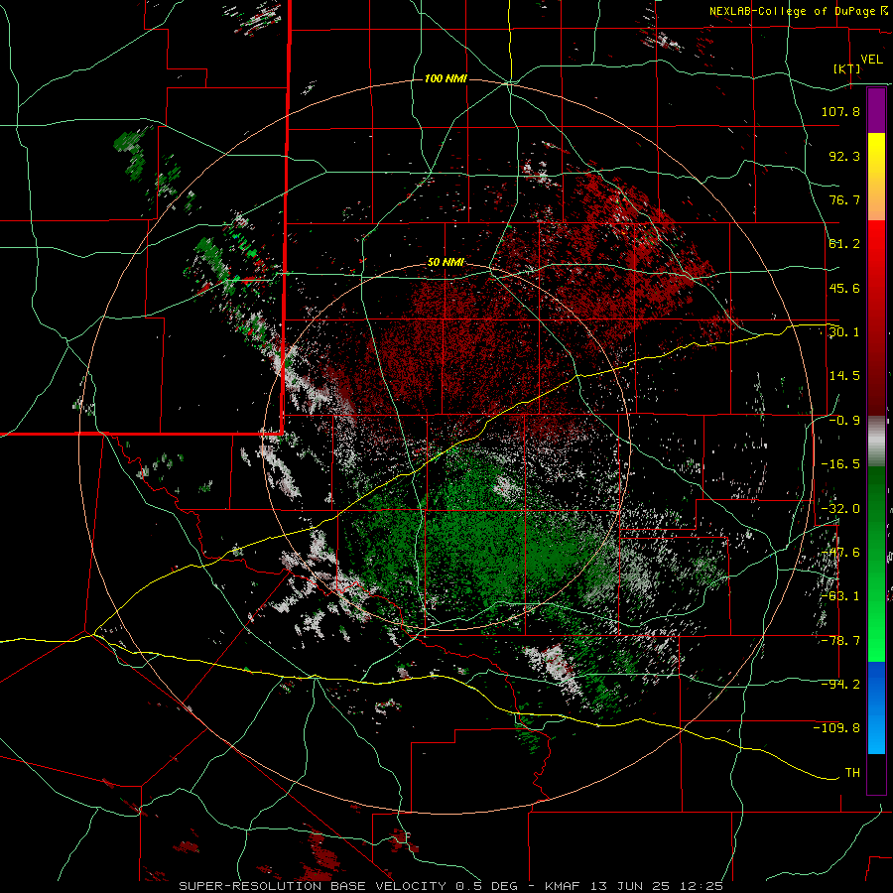Click the 100 NMI range ring label
The width and height of the screenshot is (893, 893).
[446, 78]
